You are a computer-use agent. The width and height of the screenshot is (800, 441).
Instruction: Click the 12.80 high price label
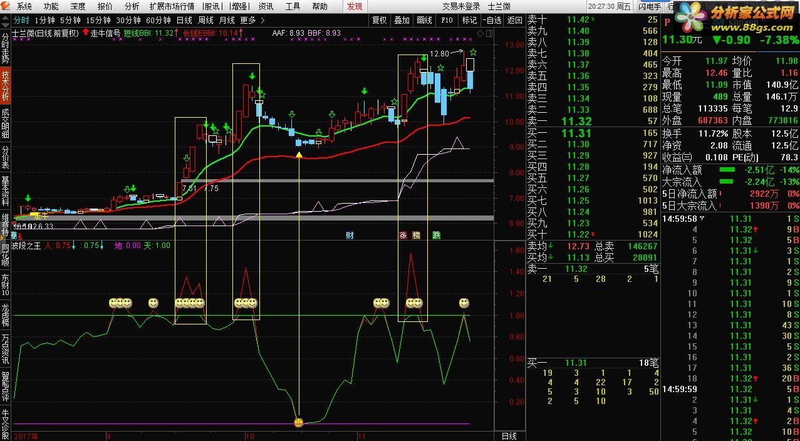coord(440,54)
